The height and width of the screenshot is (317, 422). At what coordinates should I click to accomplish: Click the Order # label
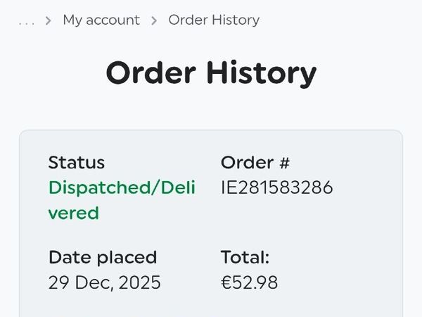[255, 163]
